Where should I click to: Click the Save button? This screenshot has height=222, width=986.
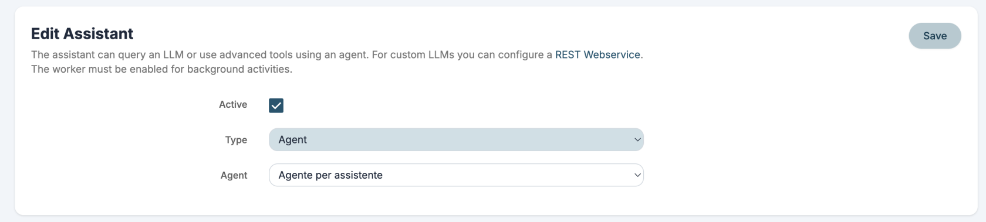pos(934,36)
